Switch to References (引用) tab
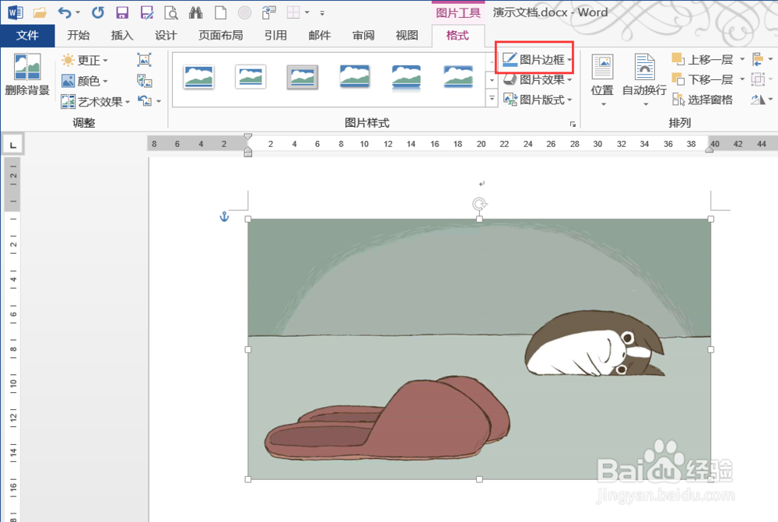Image resolution: width=778 pixels, height=522 pixels. [x=276, y=35]
